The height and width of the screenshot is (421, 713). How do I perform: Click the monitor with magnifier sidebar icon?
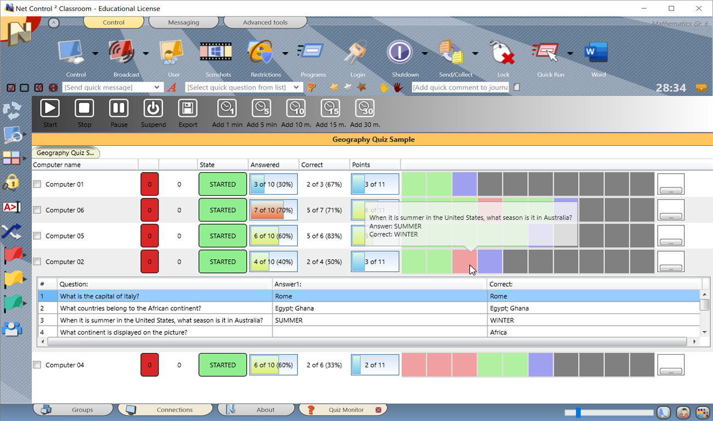point(12,135)
